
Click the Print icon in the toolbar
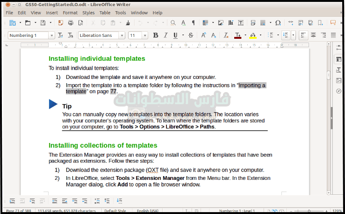coord(71,22)
